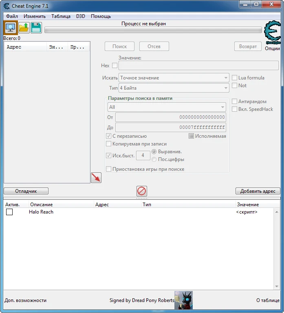This screenshot has height=313, width=284.
Task: Enable Lua formula checkbox
Action: [234, 78]
